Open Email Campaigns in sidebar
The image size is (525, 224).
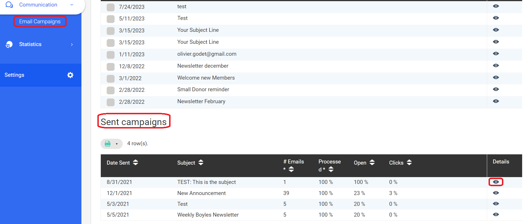tap(40, 22)
